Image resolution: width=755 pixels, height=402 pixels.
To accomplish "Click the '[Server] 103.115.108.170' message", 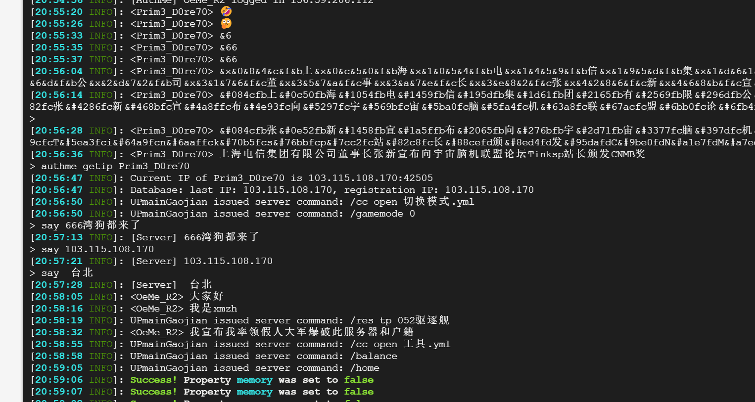I will pyautogui.click(x=201, y=261).
